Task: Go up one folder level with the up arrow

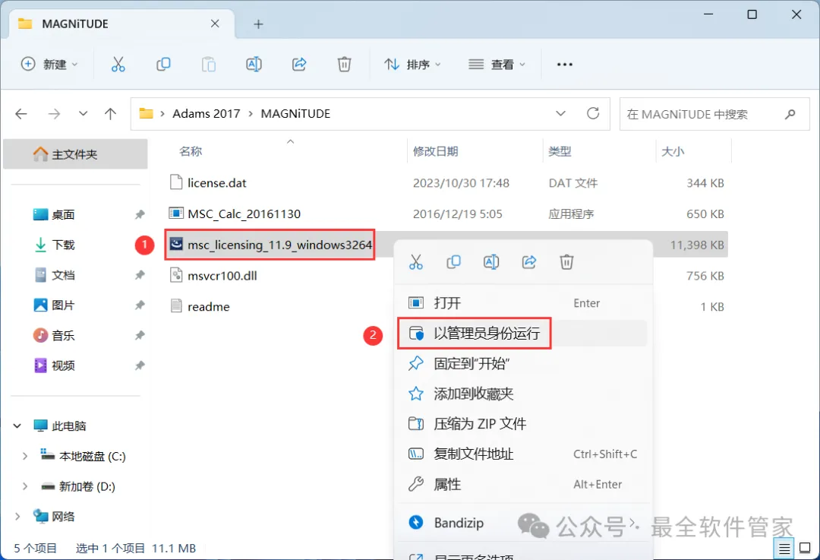Action: [110, 113]
